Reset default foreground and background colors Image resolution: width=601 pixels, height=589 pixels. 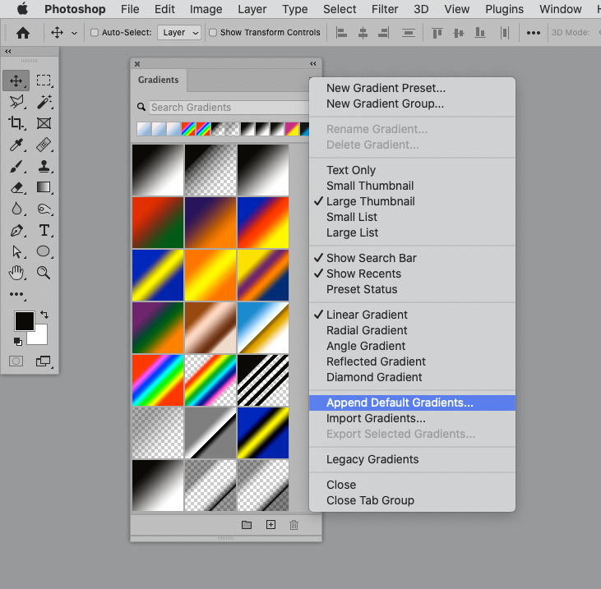click(x=17, y=341)
